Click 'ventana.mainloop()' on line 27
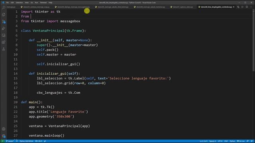 coord(47,135)
